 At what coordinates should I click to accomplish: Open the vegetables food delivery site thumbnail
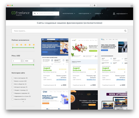[84, 51]
